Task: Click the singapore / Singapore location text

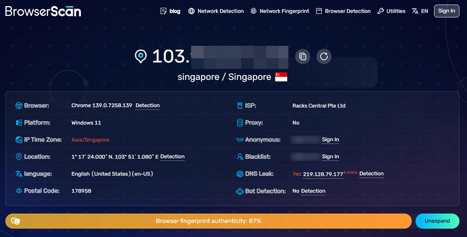Action: (224, 77)
